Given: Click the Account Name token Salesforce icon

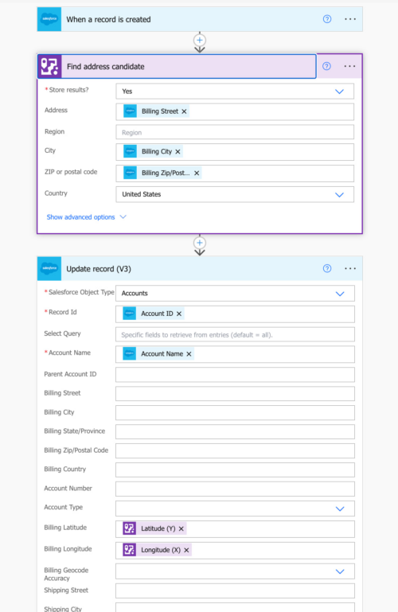Looking at the screenshot, I should (129, 353).
